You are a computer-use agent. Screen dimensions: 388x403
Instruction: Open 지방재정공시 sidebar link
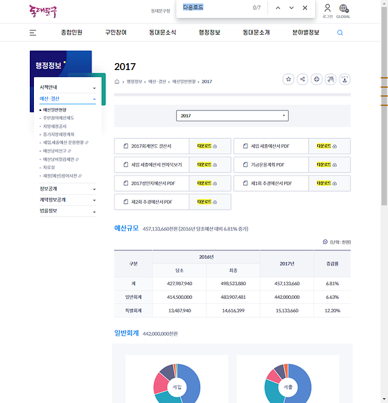point(55,126)
